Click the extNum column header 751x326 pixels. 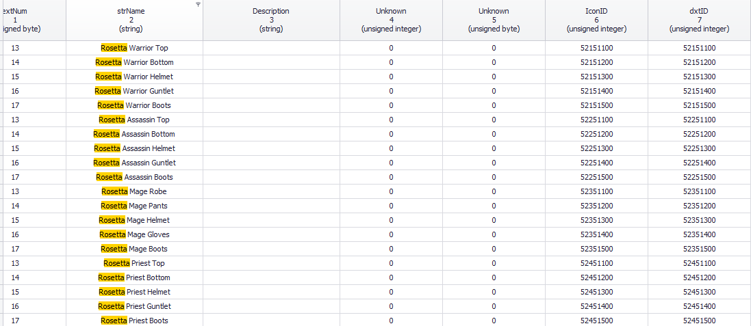pos(33,20)
